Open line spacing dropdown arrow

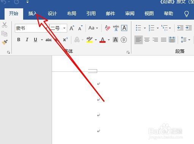pos(189,40)
